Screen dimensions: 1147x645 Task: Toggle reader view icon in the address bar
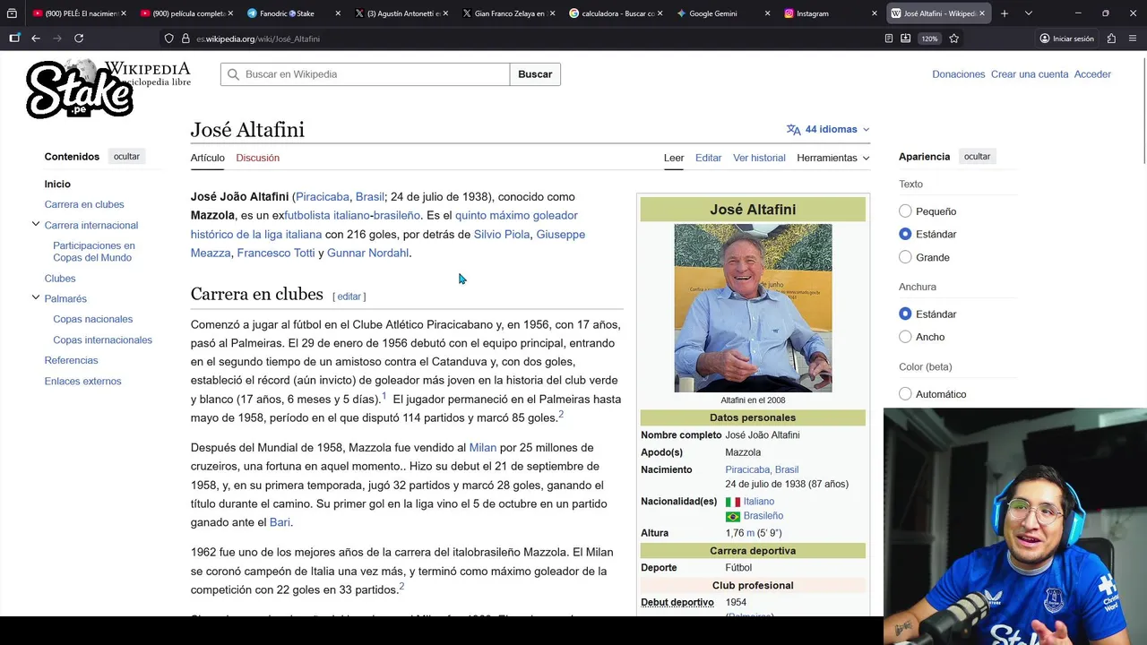(x=888, y=39)
